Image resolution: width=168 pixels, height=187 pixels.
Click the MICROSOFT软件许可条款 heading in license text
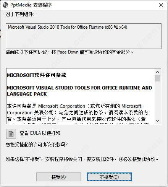(37, 75)
